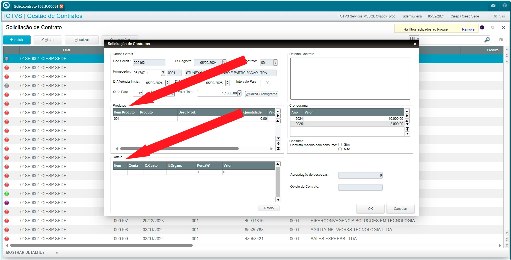This screenshot has width=511, height=260.
Task: Open the help question mark icon
Action: (504, 5)
